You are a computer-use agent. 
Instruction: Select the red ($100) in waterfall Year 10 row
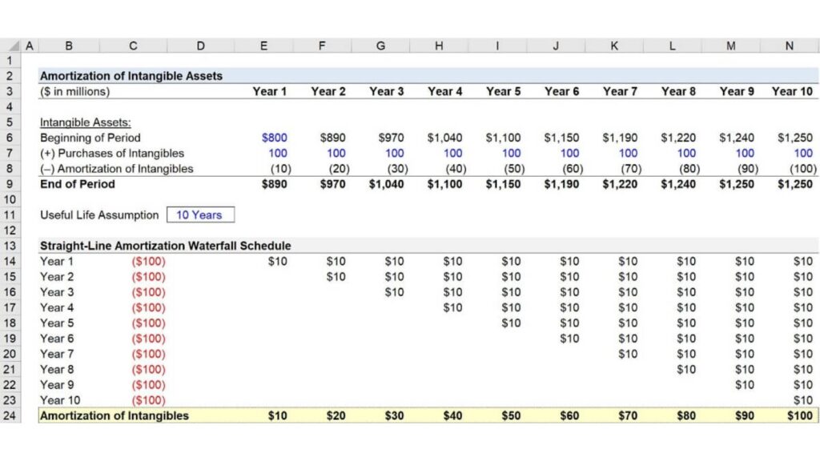(x=148, y=400)
